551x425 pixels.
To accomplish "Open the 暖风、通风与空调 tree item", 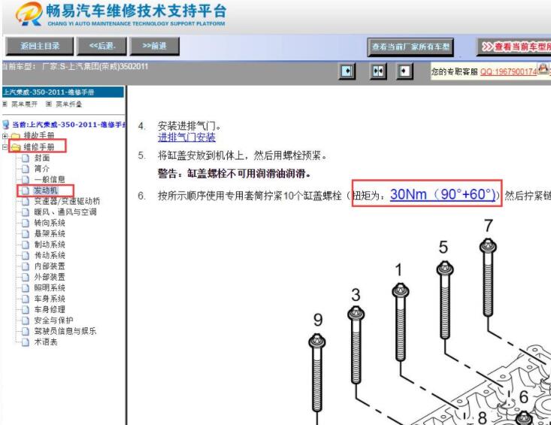I will click(65, 212).
